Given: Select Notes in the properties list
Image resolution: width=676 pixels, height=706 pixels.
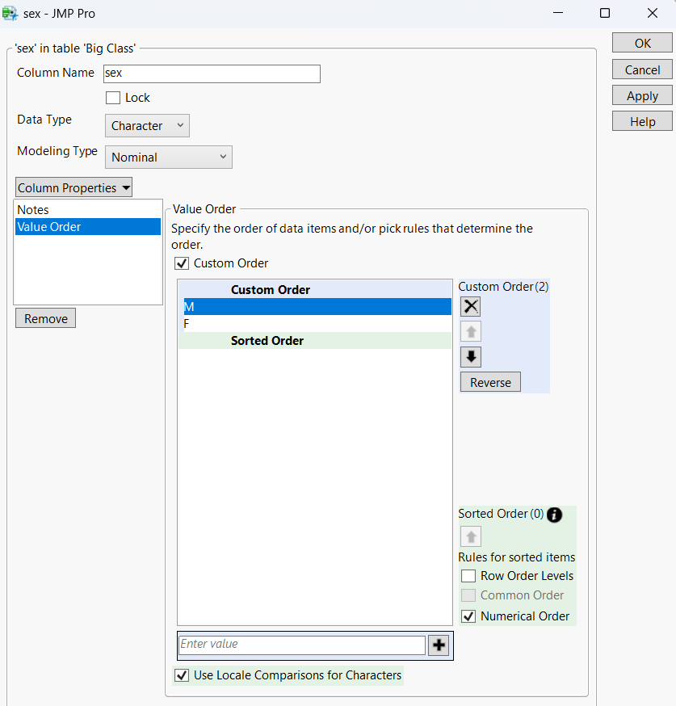Looking at the screenshot, I should (33, 209).
